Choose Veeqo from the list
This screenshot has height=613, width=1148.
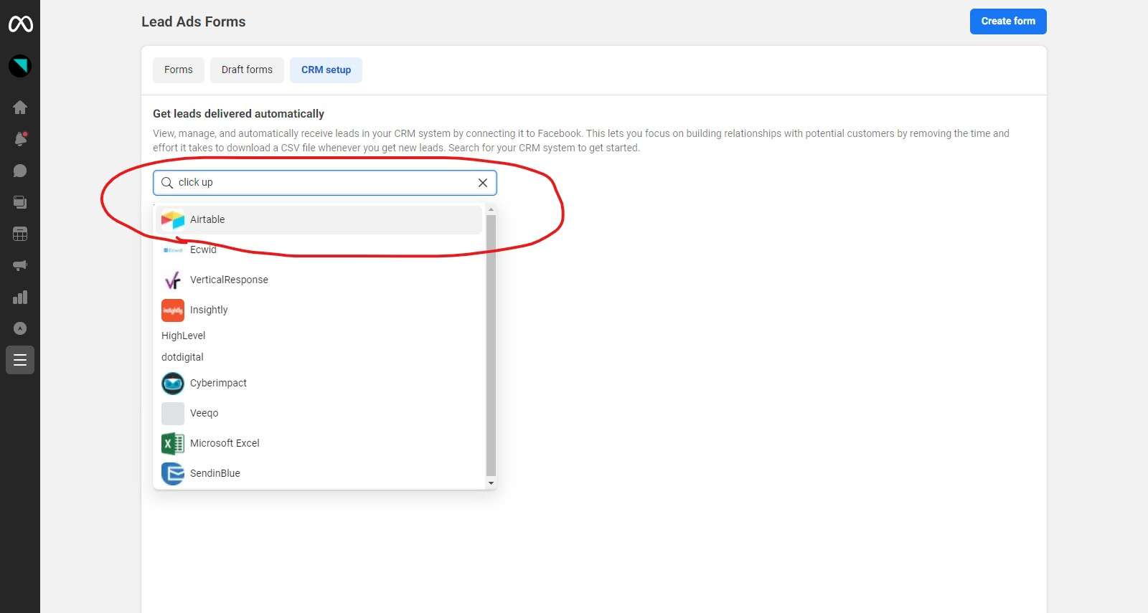tap(319, 414)
